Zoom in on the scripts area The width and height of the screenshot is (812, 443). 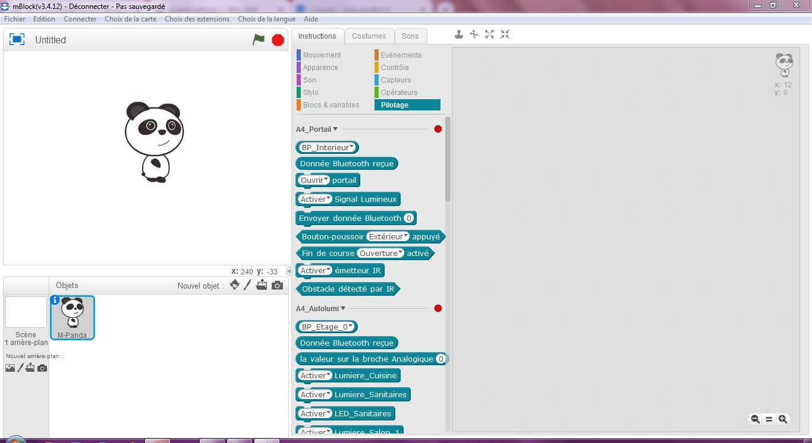pos(783,419)
